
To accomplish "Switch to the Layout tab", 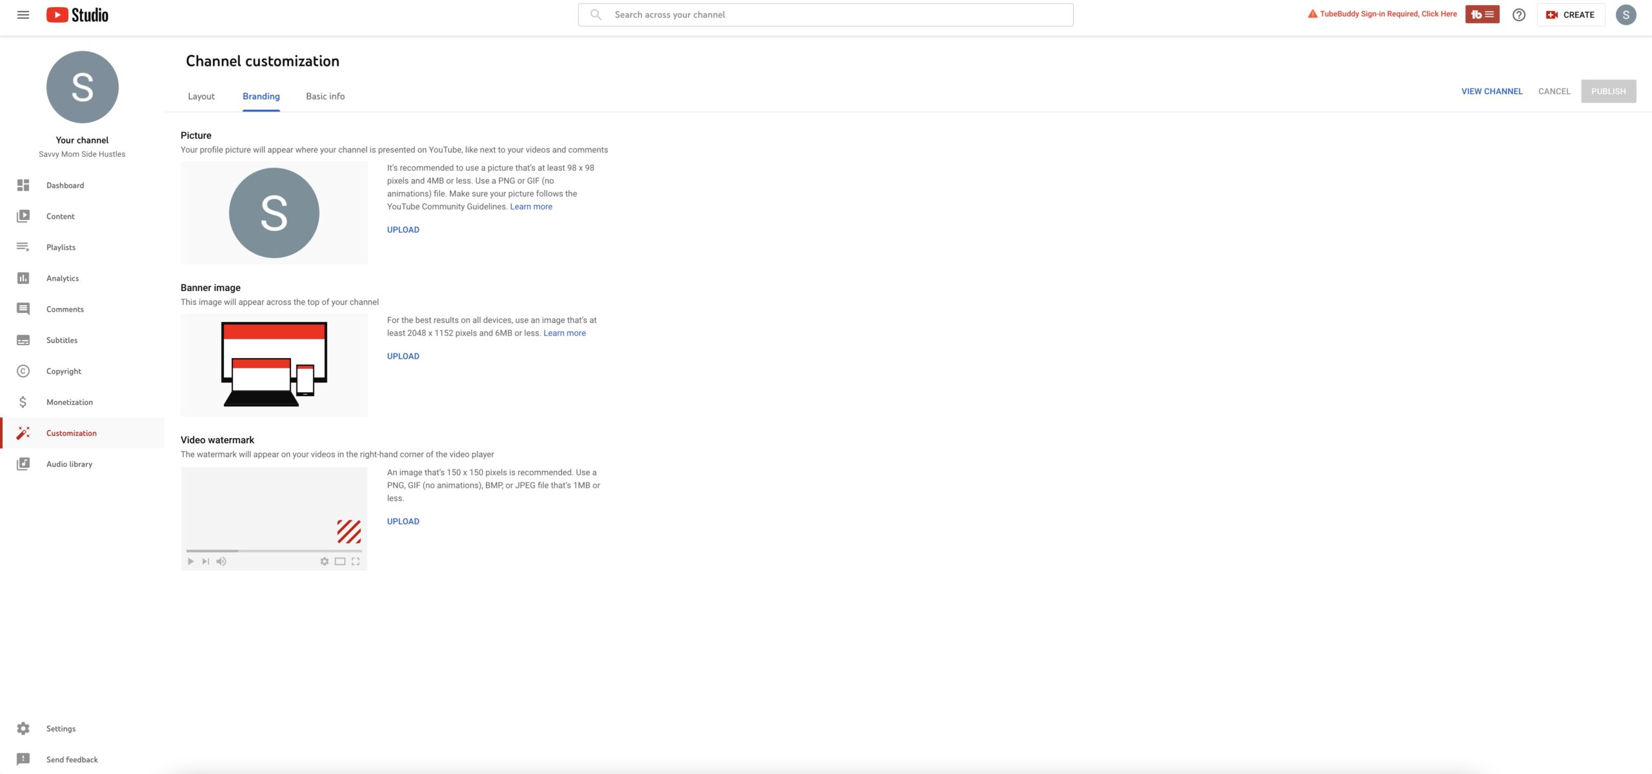I will [x=201, y=96].
